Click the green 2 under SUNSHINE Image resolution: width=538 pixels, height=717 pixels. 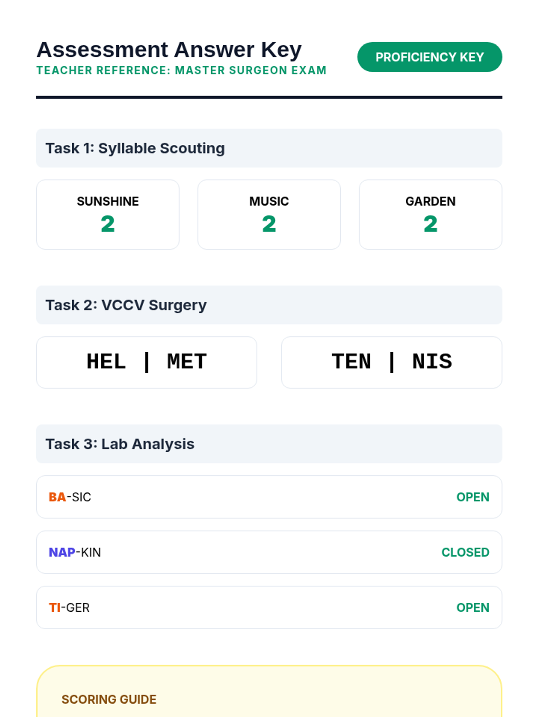coord(108,224)
